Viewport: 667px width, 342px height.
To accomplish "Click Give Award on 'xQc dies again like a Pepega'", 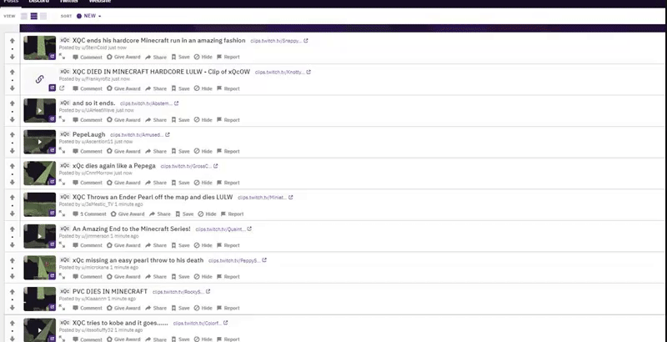I will [x=123, y=183].
